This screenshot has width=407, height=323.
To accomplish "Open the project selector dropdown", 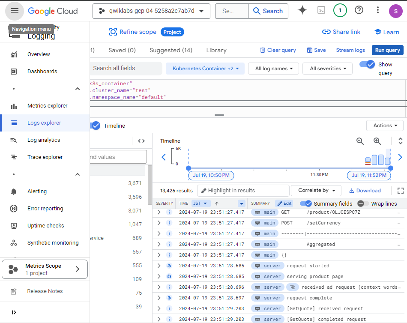I will pos(151,11).
